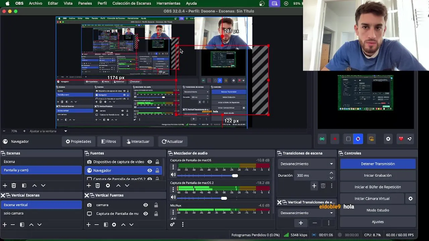The image size is (429, 241).
Task: Open Desvanecimiento dropdown in Transiciones de escena
Action: 306,164
